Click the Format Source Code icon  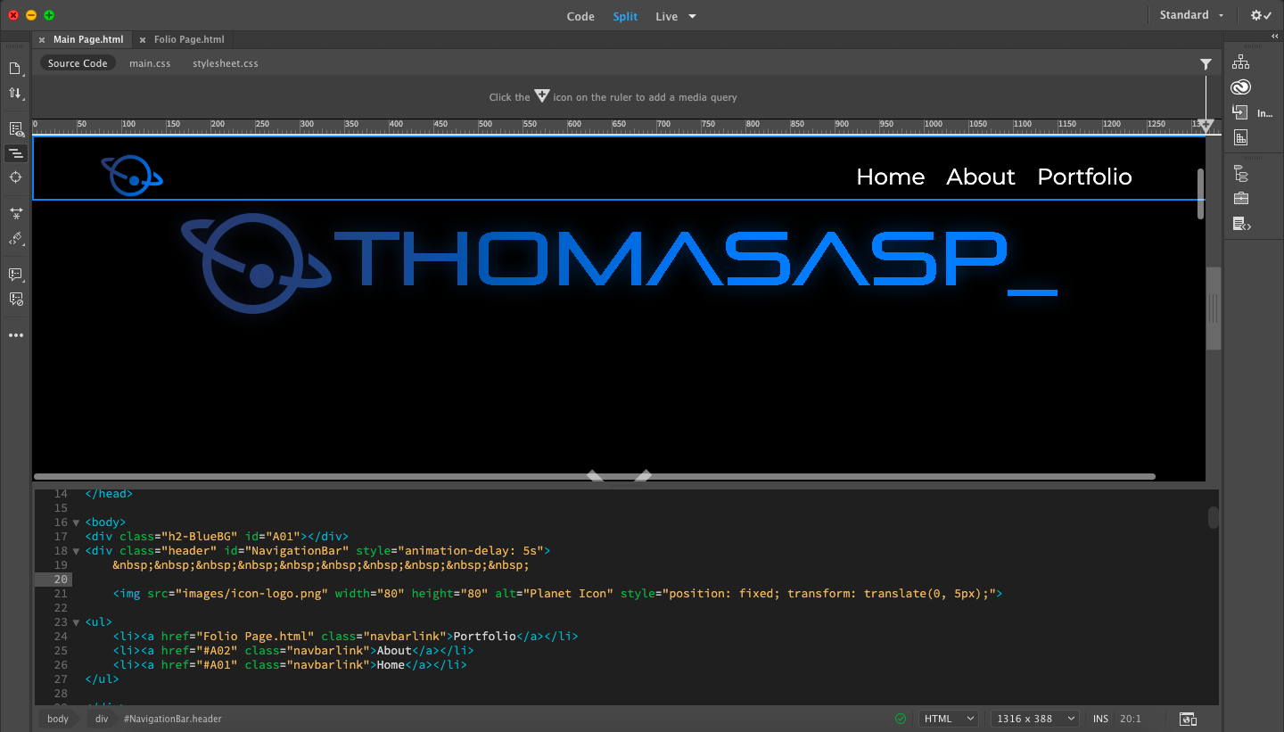coord(15,238)
